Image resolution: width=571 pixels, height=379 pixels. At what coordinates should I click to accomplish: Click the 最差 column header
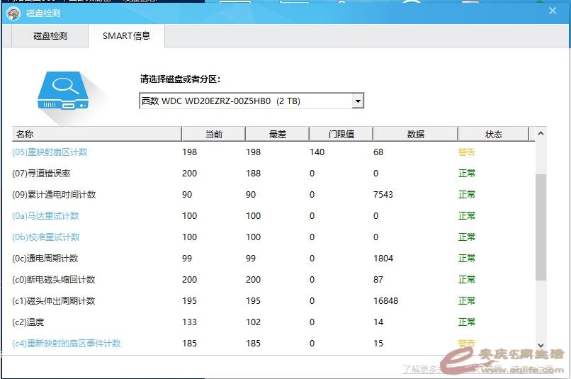[277, 134]
